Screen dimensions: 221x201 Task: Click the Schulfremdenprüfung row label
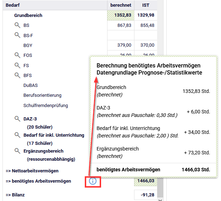45,105
